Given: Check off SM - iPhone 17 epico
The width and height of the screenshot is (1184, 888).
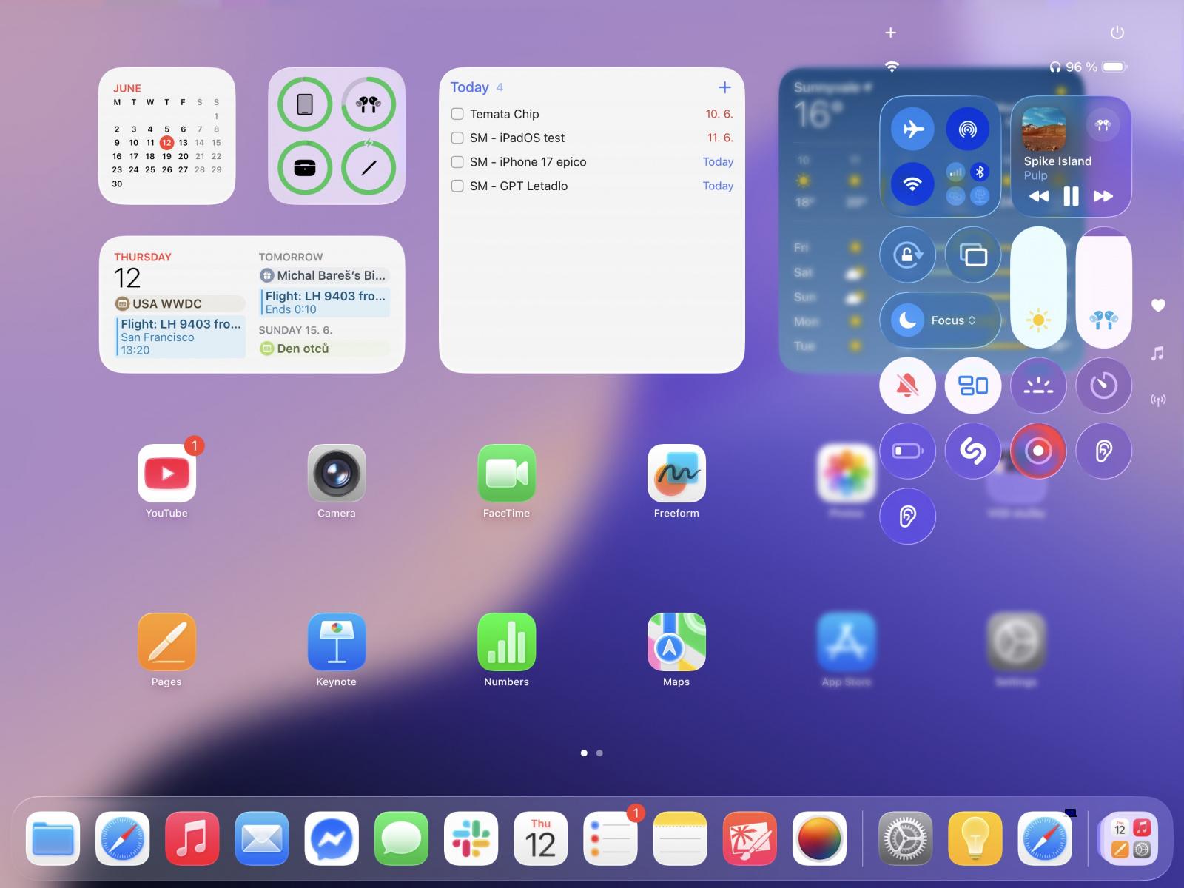Looking at the screenshot, I should [x=457, y=162].
